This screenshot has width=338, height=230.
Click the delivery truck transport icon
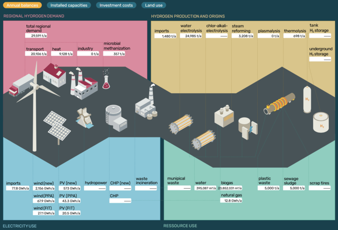22,85
